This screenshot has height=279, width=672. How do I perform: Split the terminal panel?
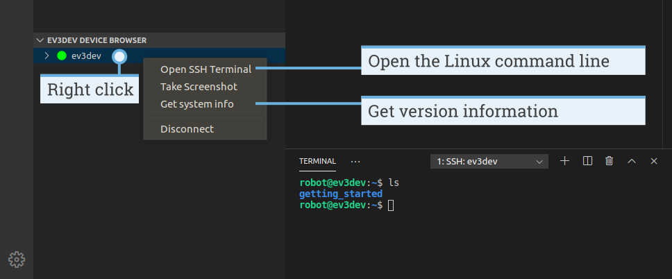click(587, 161)
